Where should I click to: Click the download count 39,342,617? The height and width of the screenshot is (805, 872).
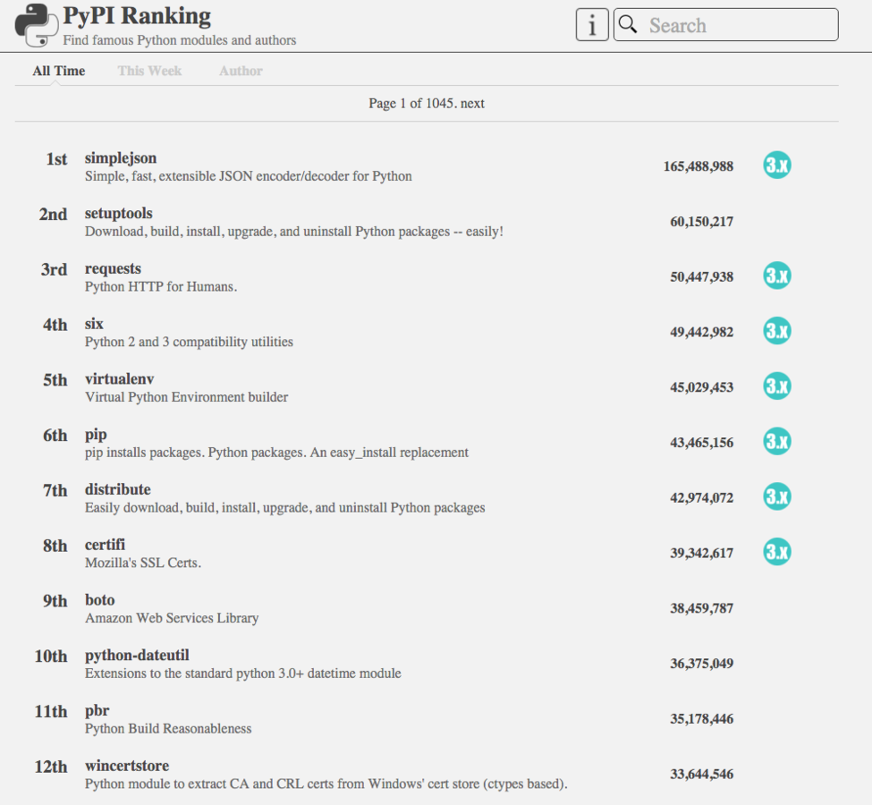point(702,553)
